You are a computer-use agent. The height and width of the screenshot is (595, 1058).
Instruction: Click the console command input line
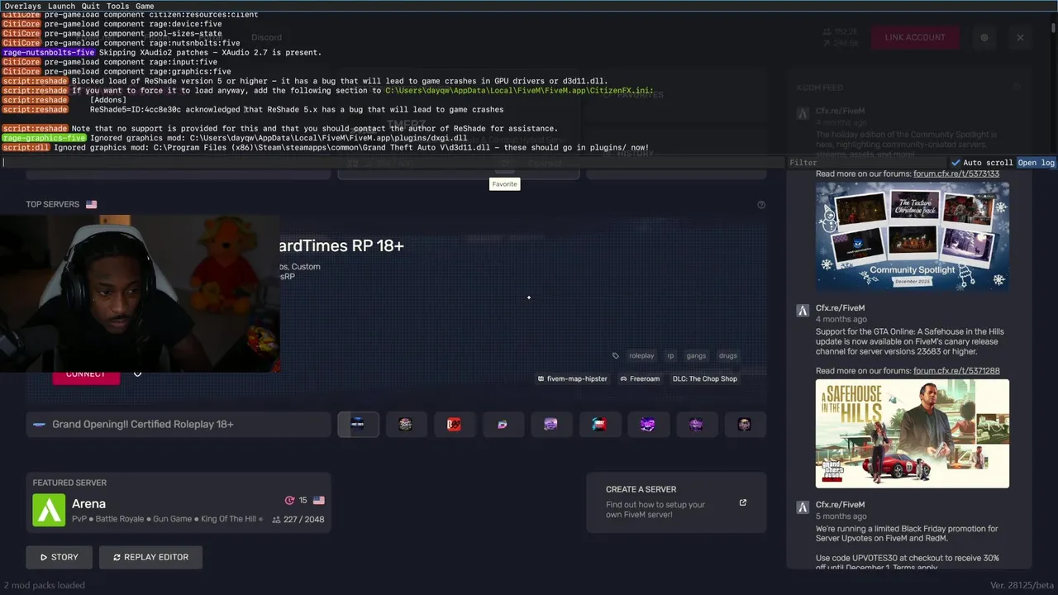(x=393, y=163)
